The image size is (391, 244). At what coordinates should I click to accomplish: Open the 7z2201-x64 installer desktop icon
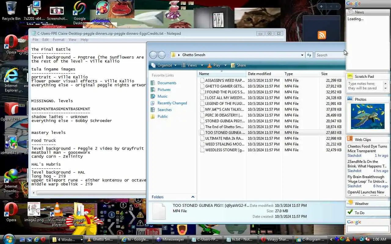tap(34, 11)
